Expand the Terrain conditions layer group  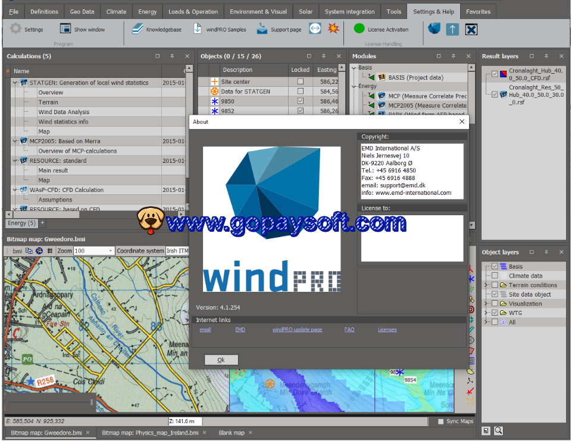coord(486,285)
